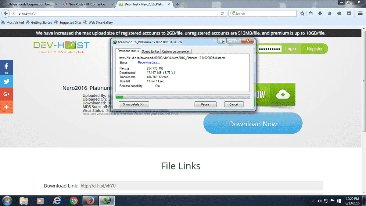The width and height of the screenshot is (366, 206).
Task: Click the green cloud download icon
Action: click(283, 95)
